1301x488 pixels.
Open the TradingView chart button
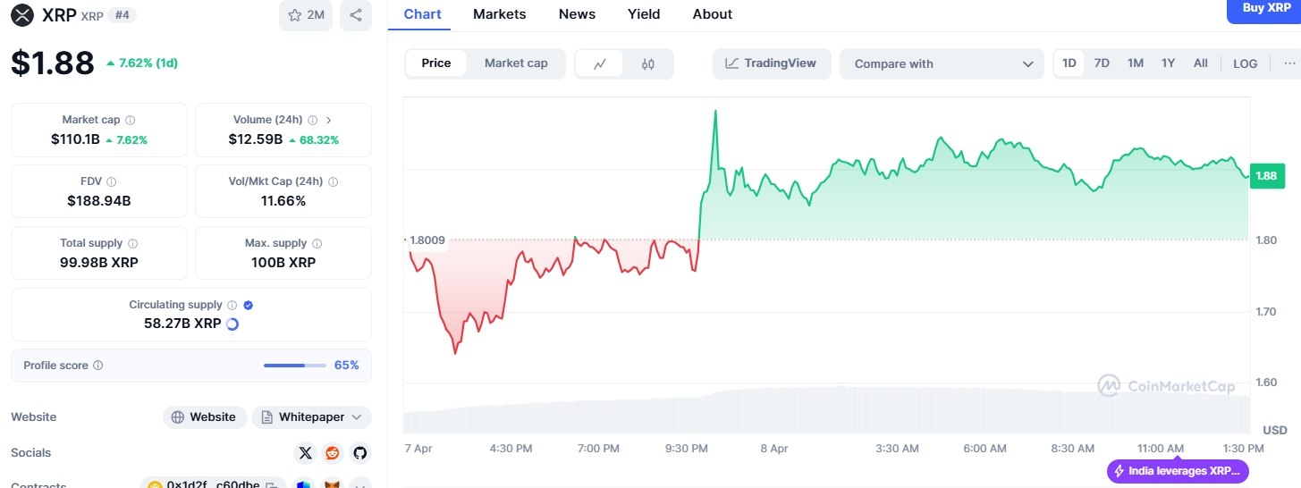pos(772,63)
